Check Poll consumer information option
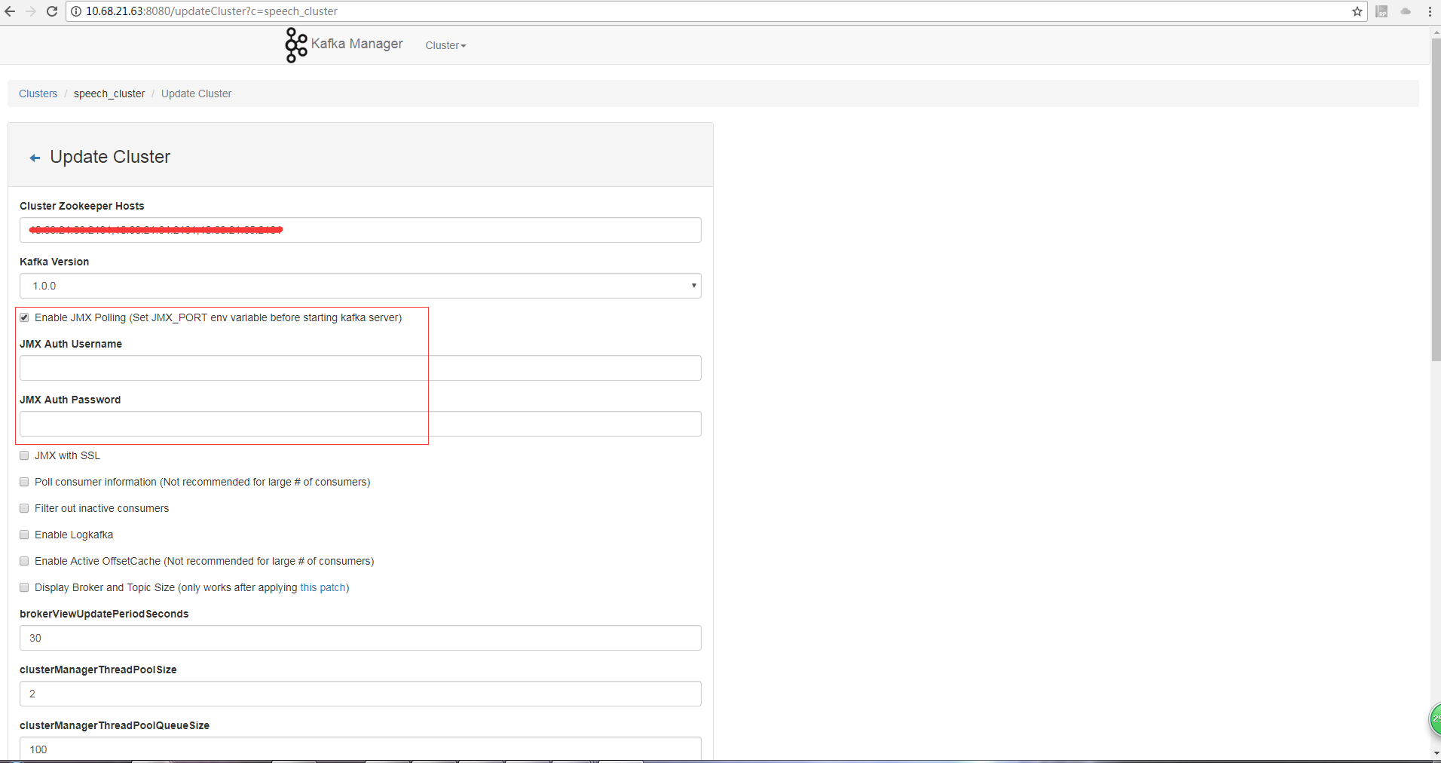The image size is (1441, 763). pos(24,482)
